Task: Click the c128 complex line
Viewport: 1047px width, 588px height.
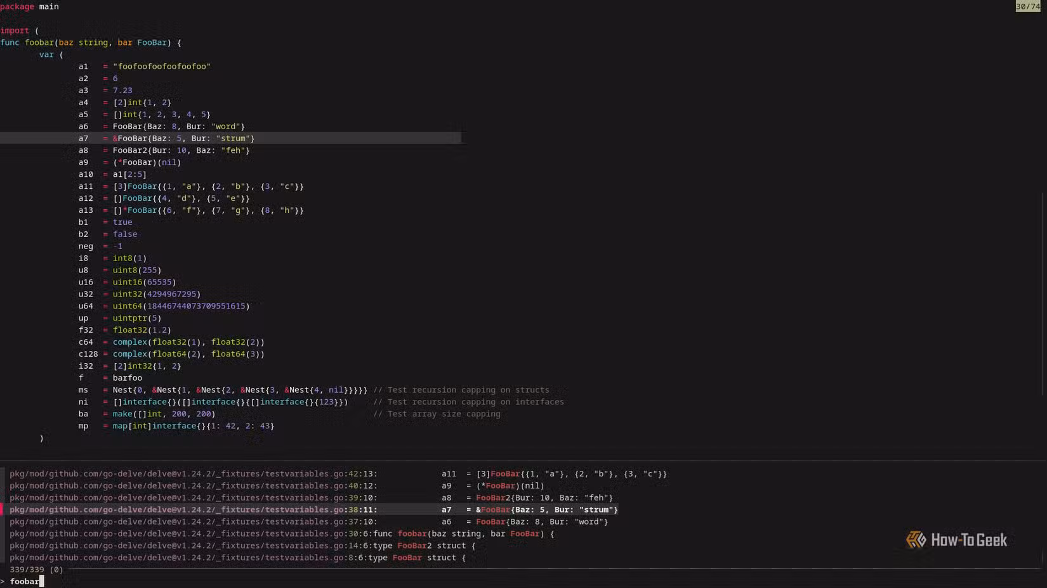Action: click(x=171, y=355)
